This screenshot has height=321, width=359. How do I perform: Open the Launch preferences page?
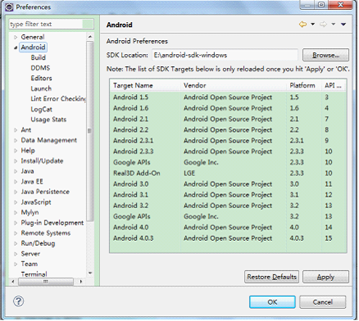click(x=41, y=88)
